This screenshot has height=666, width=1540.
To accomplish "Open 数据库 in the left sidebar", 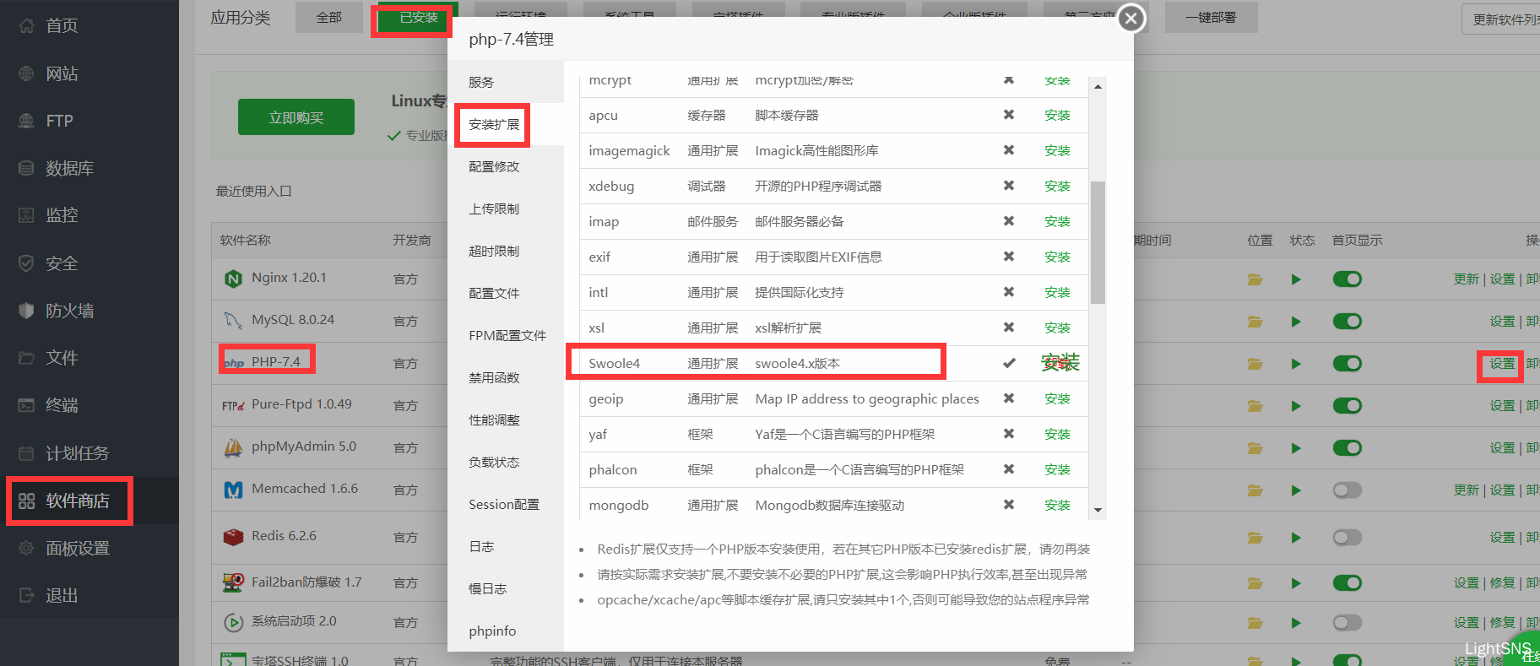I will [x=69, y=168].
